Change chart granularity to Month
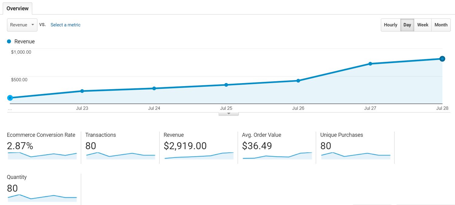Viewport: 455px width, 205px height. [441, 25]
